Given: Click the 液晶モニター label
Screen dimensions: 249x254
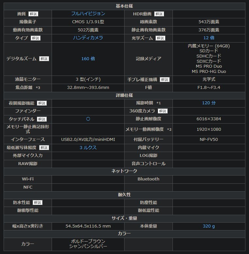Looking at the screenshot, I should click(28, 79).
